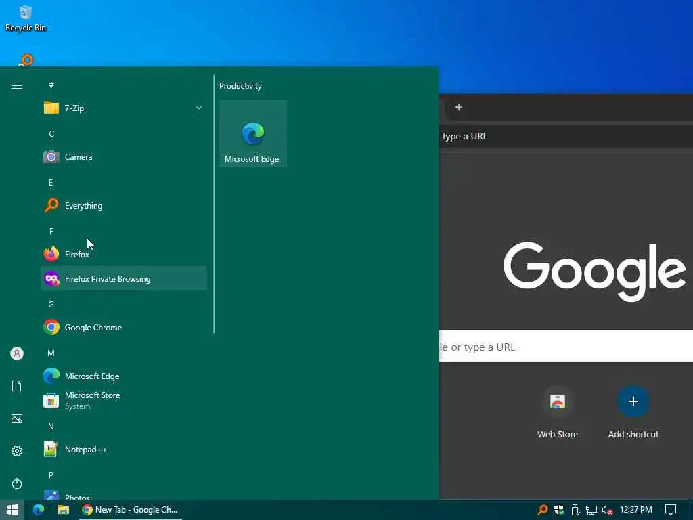Expand the 7-Zip folder chevron

199,108
